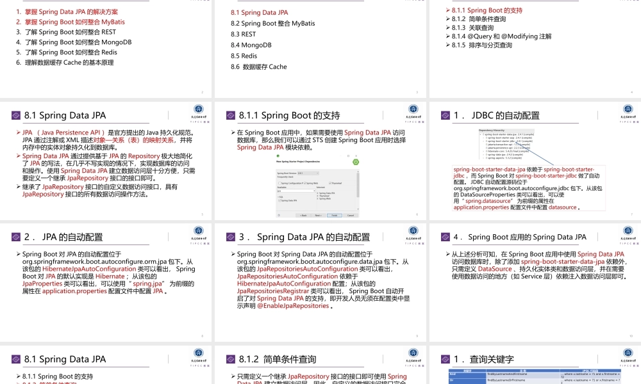641x384 pixels.
Task: Click the purple diamond icon beside "4. 配置应用的 Spring Data JPA"
Action: tap(445, 237)
